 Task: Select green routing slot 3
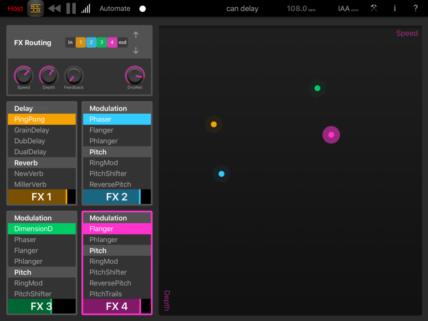[x=102, y=42]
